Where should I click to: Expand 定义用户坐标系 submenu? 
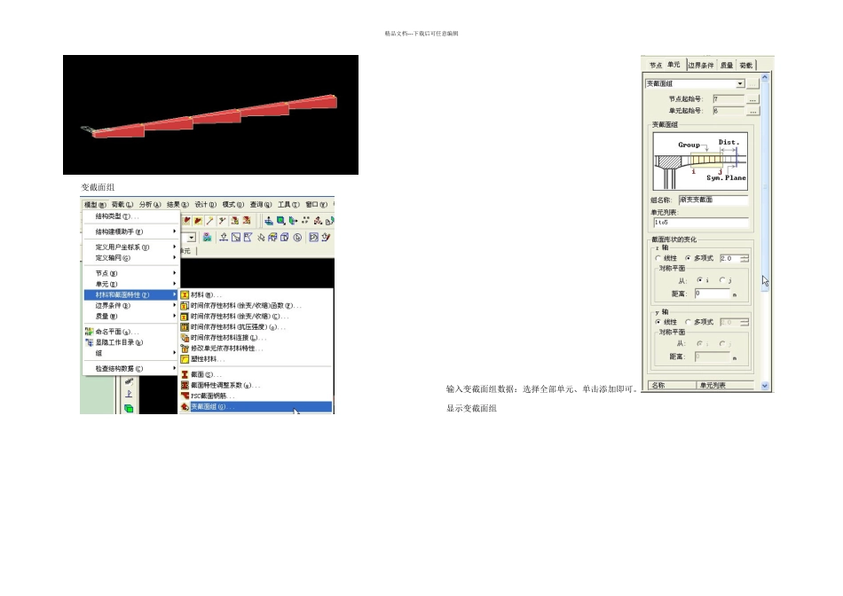(130, 247)
